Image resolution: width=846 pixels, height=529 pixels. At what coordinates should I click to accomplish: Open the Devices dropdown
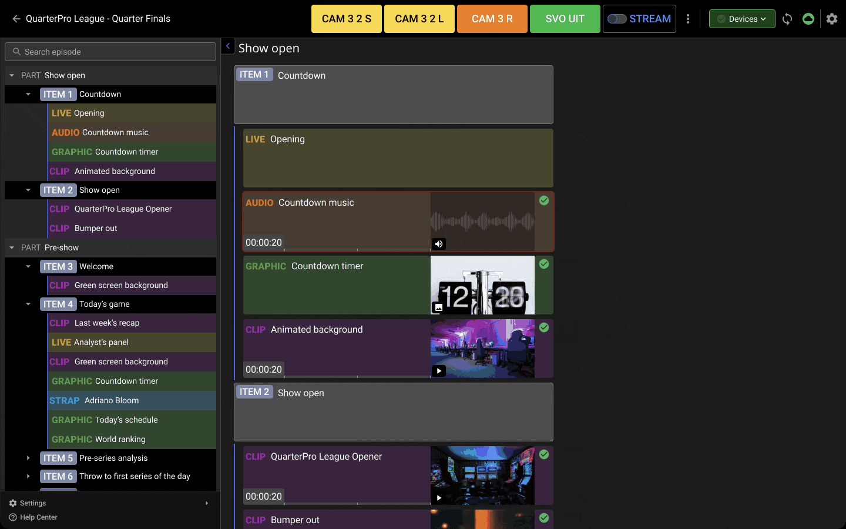(x=741, y=19)
